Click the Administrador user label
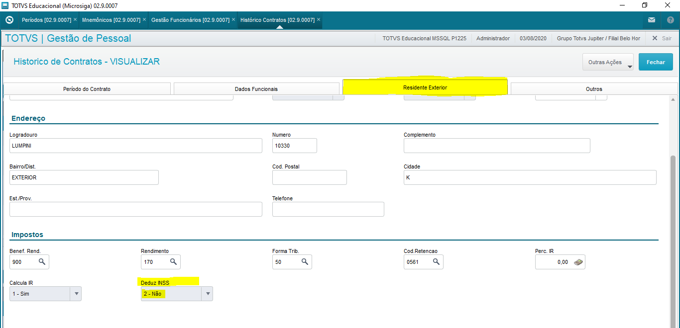The image size is (680, 328). pyautogui.click(x=493, y=38)
